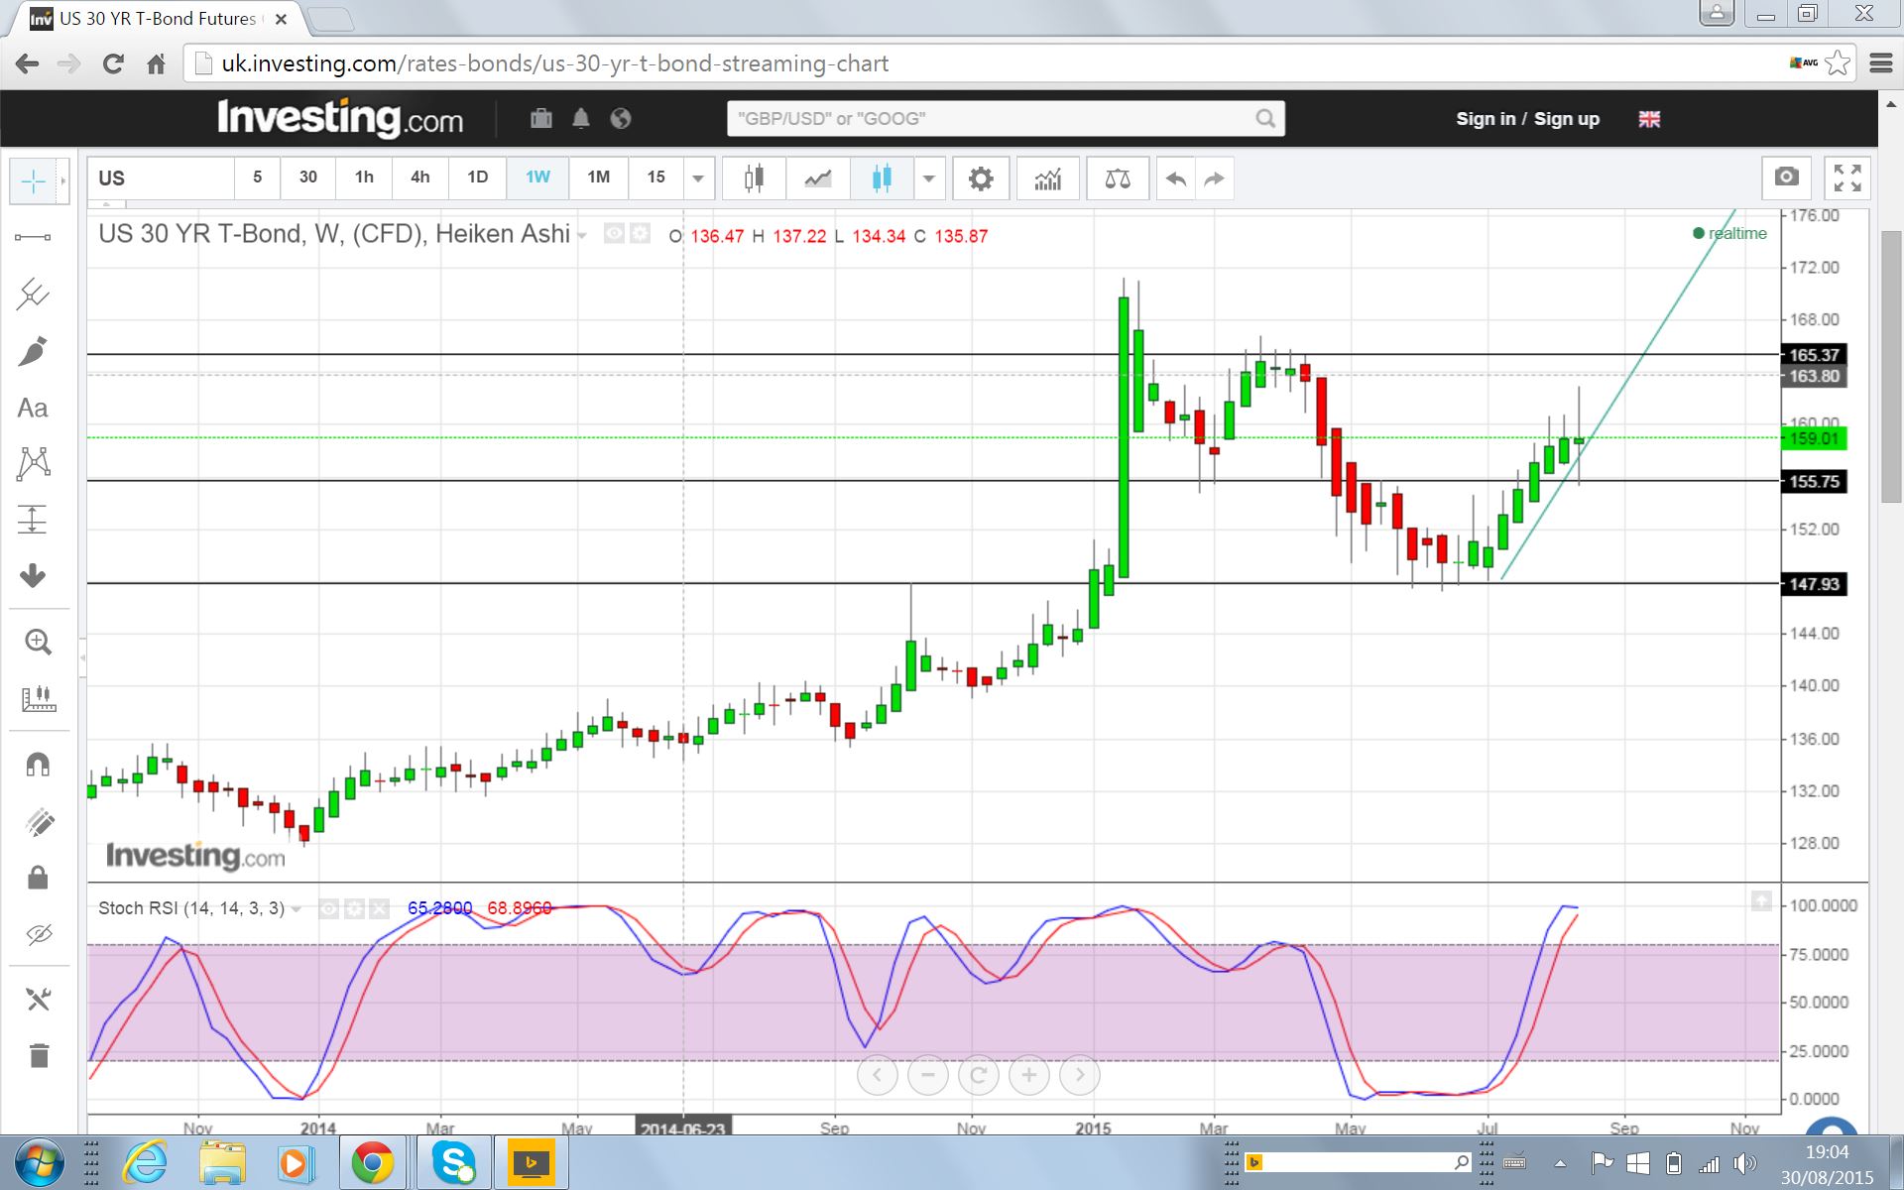Select the long position measurement tool
Image resolution: width=1904 pixels, height=1190 pixels.
[33, 520]
